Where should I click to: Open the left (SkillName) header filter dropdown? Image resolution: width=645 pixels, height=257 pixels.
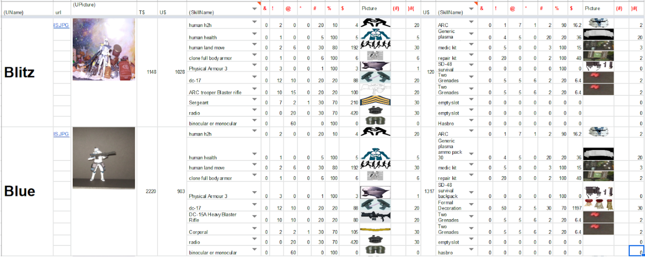click(254, 9)
